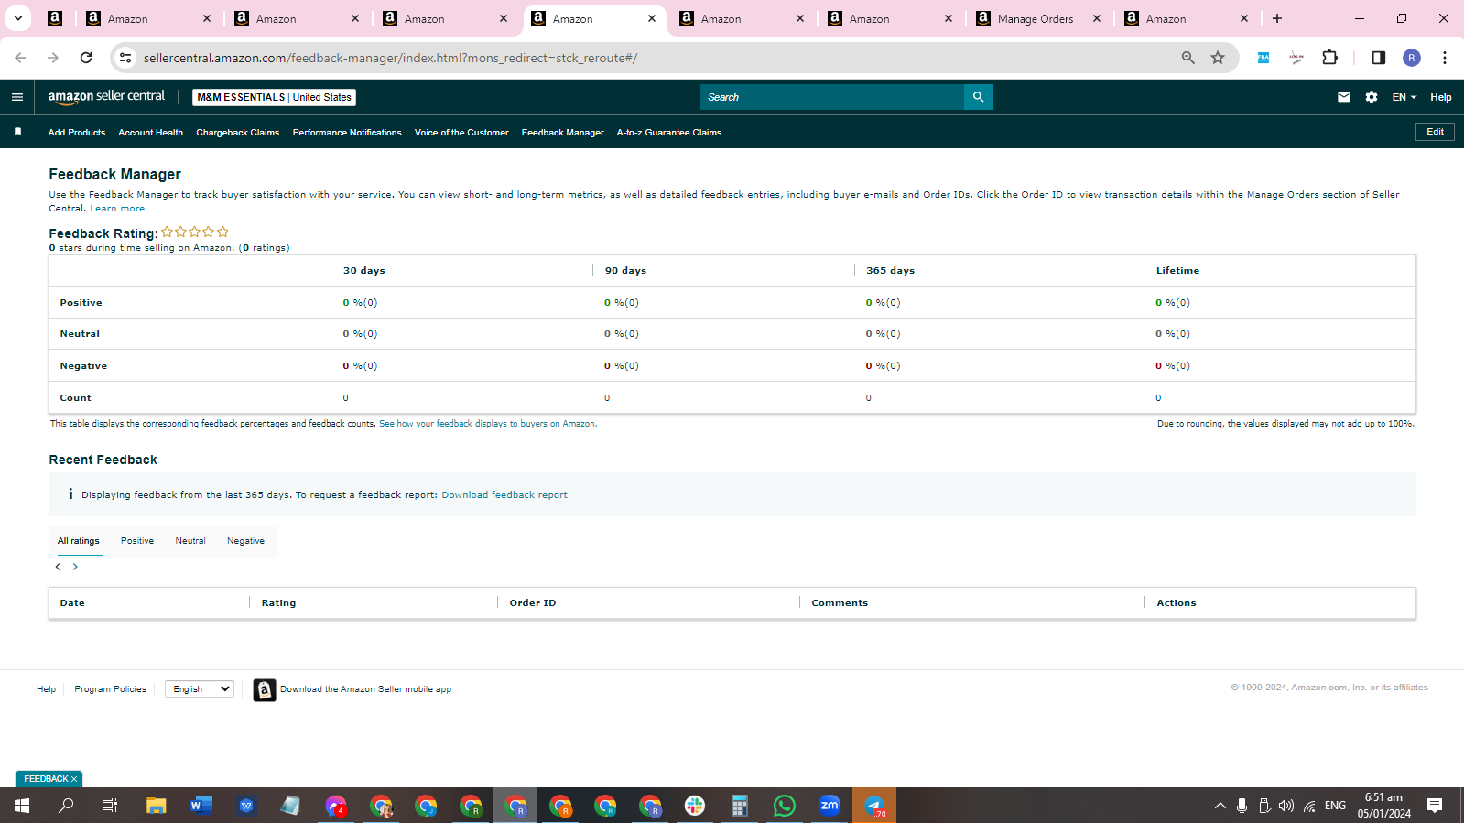1464x823 pixels.
Task: Reload the current page
Action: (86, 58)
